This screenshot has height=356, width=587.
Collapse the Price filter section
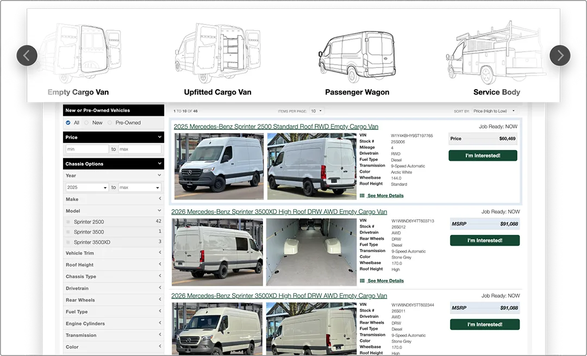tap(114, 137)
